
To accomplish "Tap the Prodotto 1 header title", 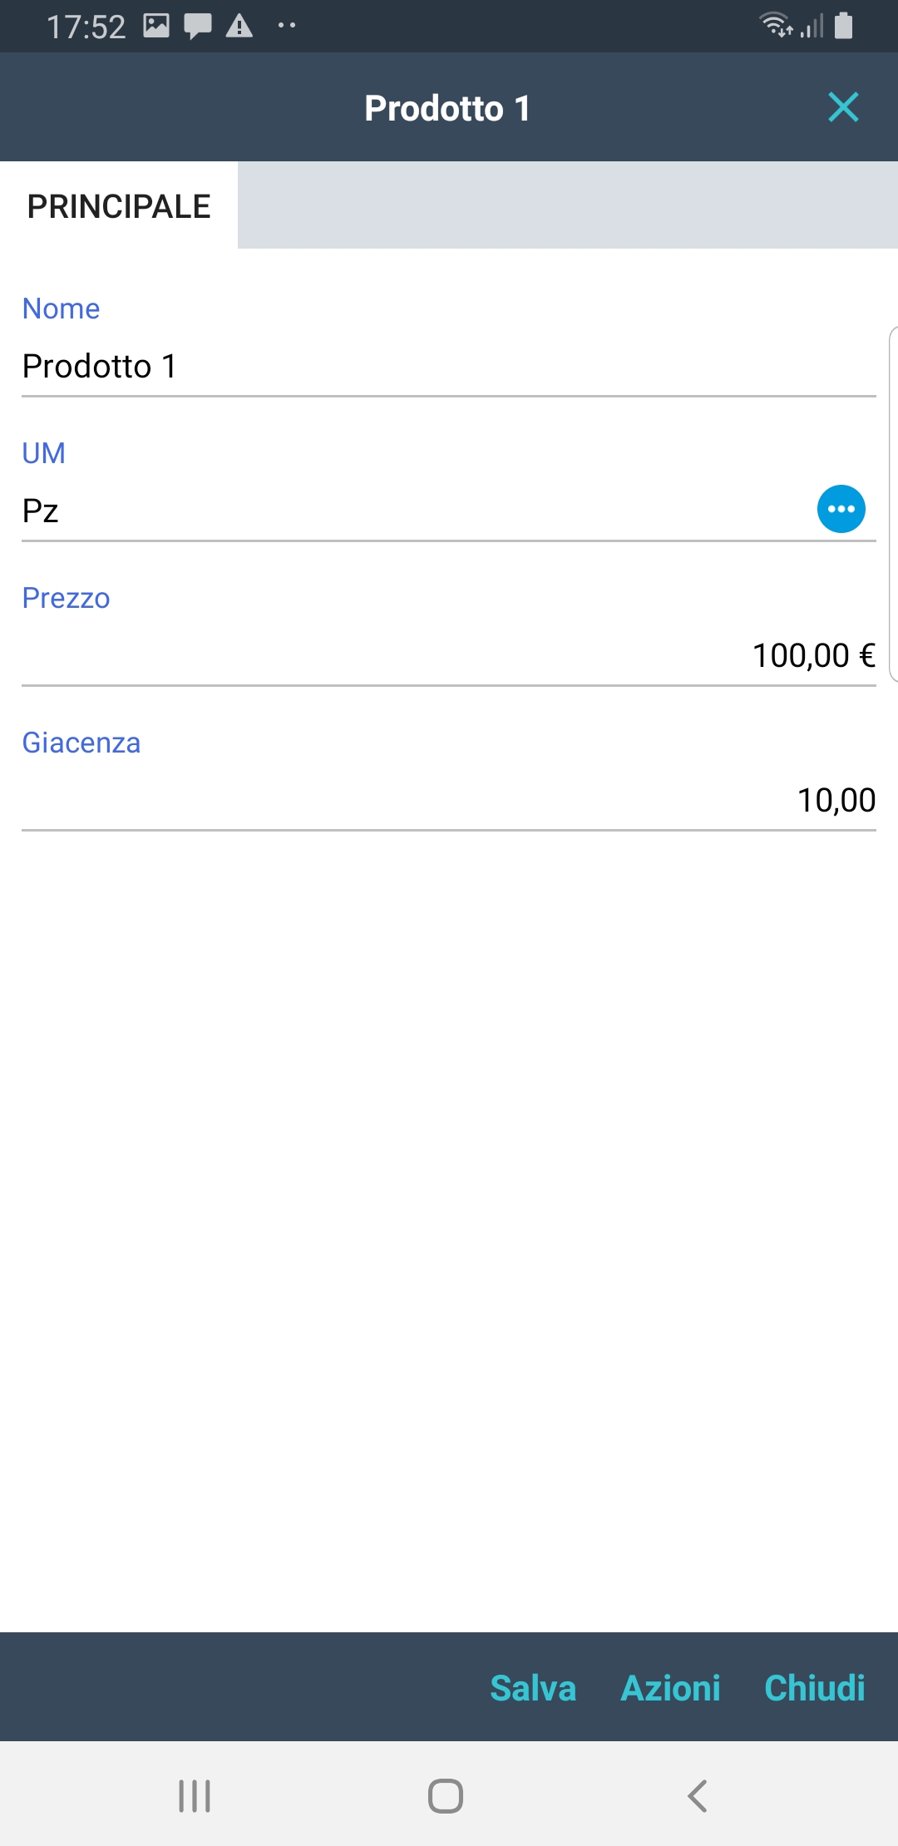I will (447, 108).
